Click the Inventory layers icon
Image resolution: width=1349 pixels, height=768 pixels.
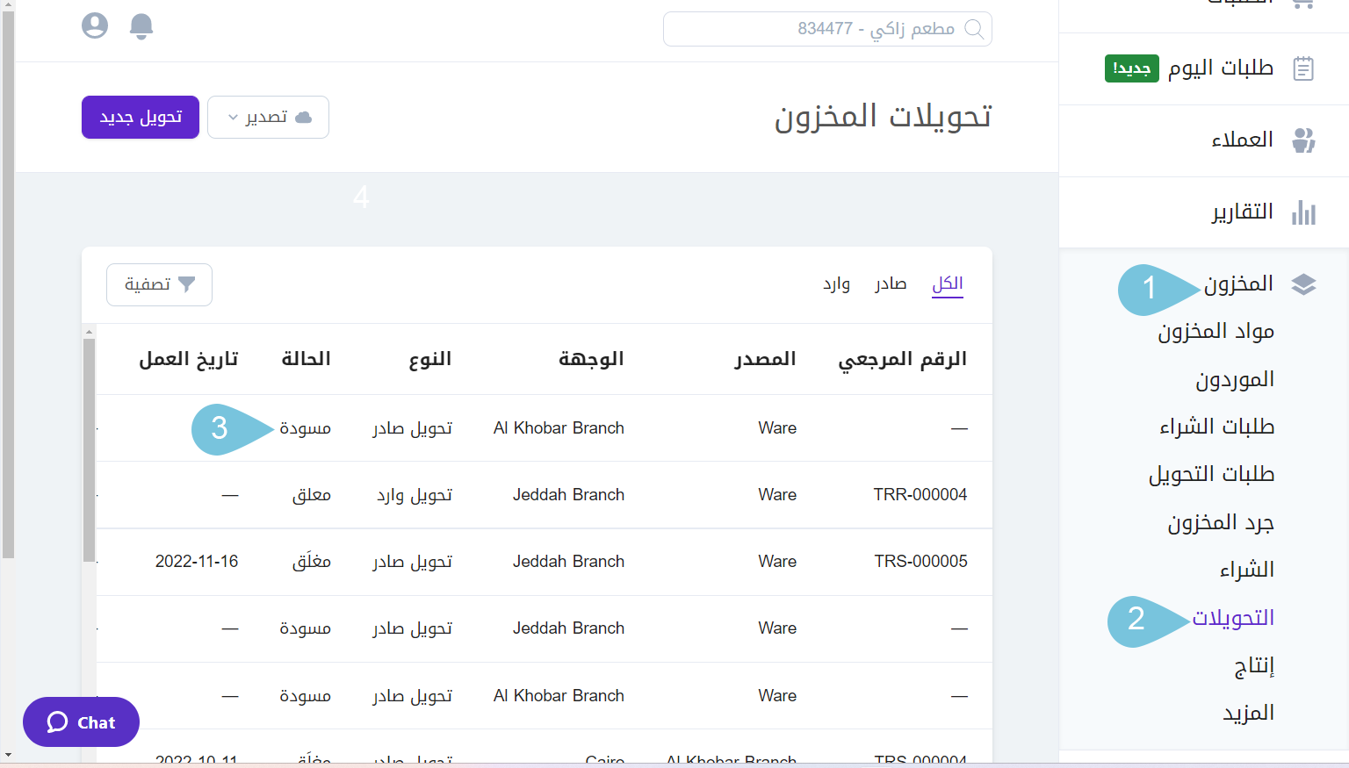click(1303, 284)
